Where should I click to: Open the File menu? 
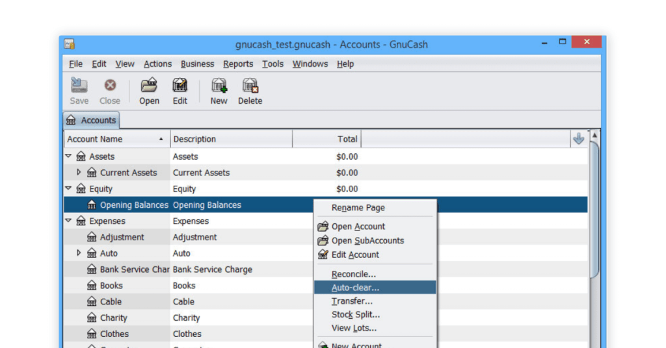(x=75, y=64)
